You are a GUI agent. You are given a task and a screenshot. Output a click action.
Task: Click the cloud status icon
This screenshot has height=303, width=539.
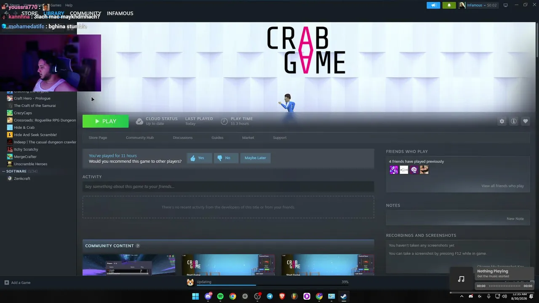pos(139,121)
